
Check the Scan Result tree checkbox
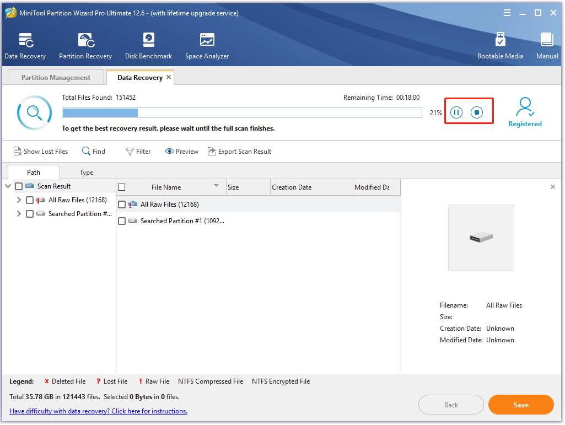coord(19,186)
